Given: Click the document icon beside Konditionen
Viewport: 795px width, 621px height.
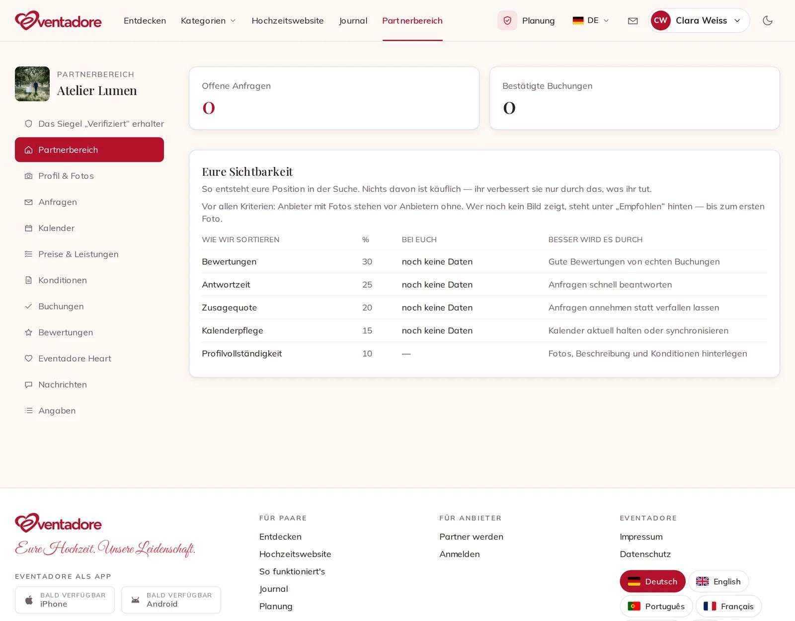Looking at the screenshot, I should 29,280.
